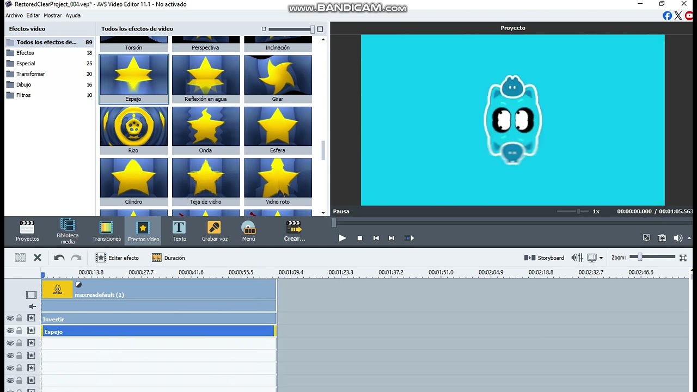Click the next scene button
The width and height of the screenshot is (697, 392).
pos(409,238)
